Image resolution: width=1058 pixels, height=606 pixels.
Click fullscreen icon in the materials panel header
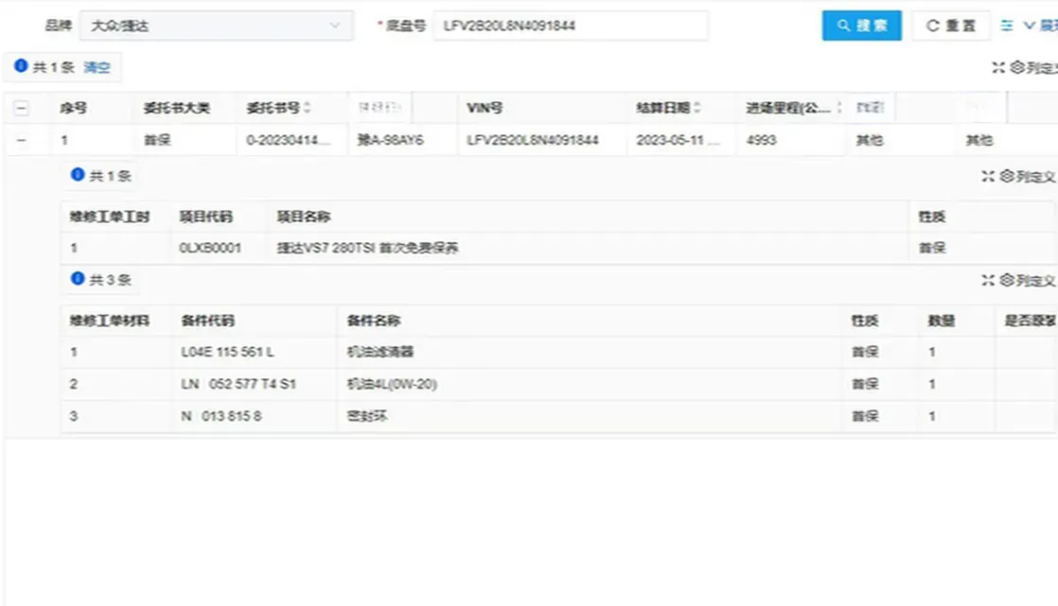tap(989, 280)
